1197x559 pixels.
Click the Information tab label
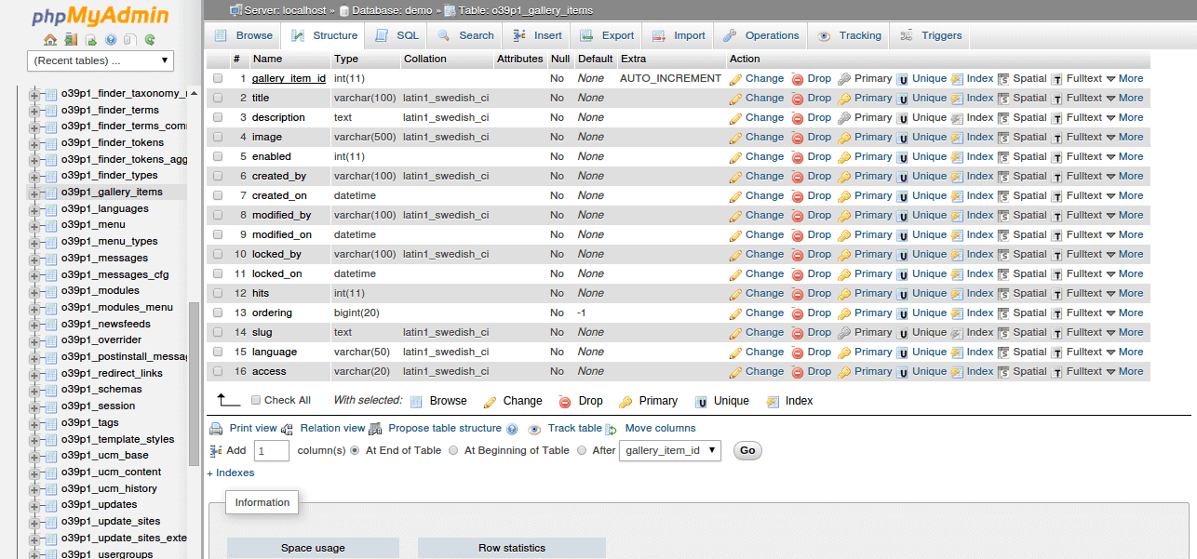click(x=262, y=502)
